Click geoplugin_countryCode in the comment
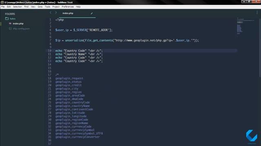Viewport: 261px width, 146px height. [x=73, y=103]
